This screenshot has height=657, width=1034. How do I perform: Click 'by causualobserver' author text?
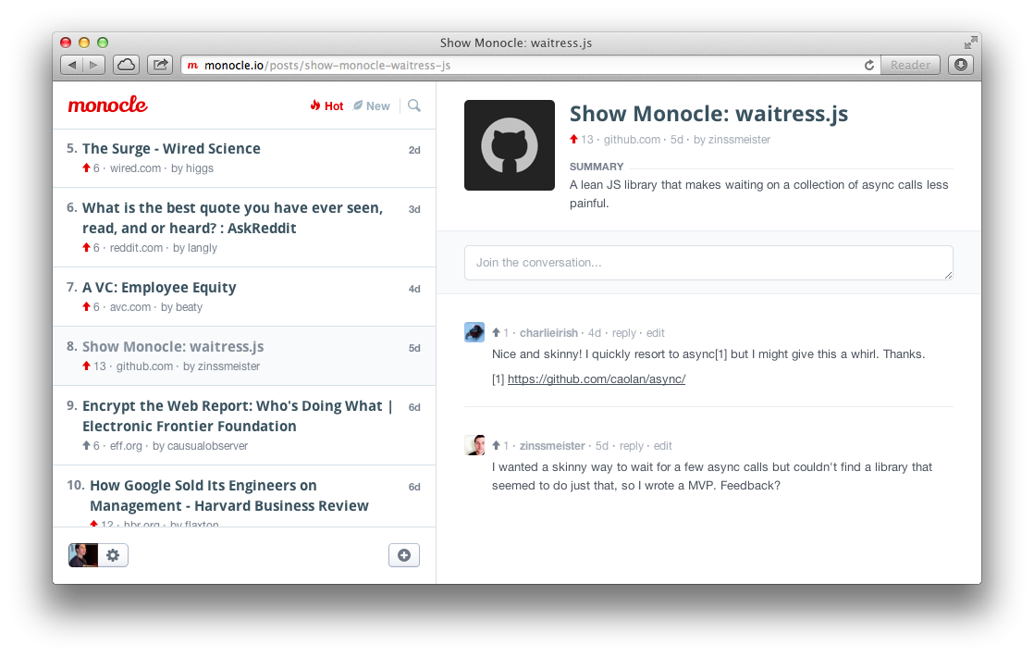200,446
